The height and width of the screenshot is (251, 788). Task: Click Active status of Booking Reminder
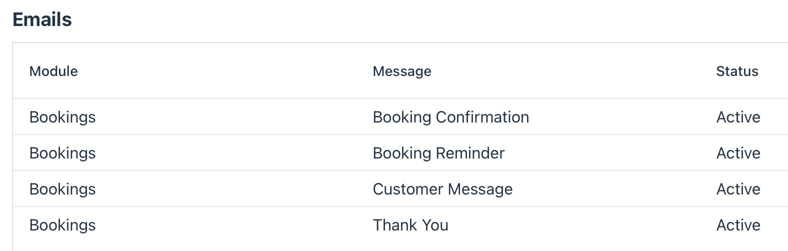[738, 153]
